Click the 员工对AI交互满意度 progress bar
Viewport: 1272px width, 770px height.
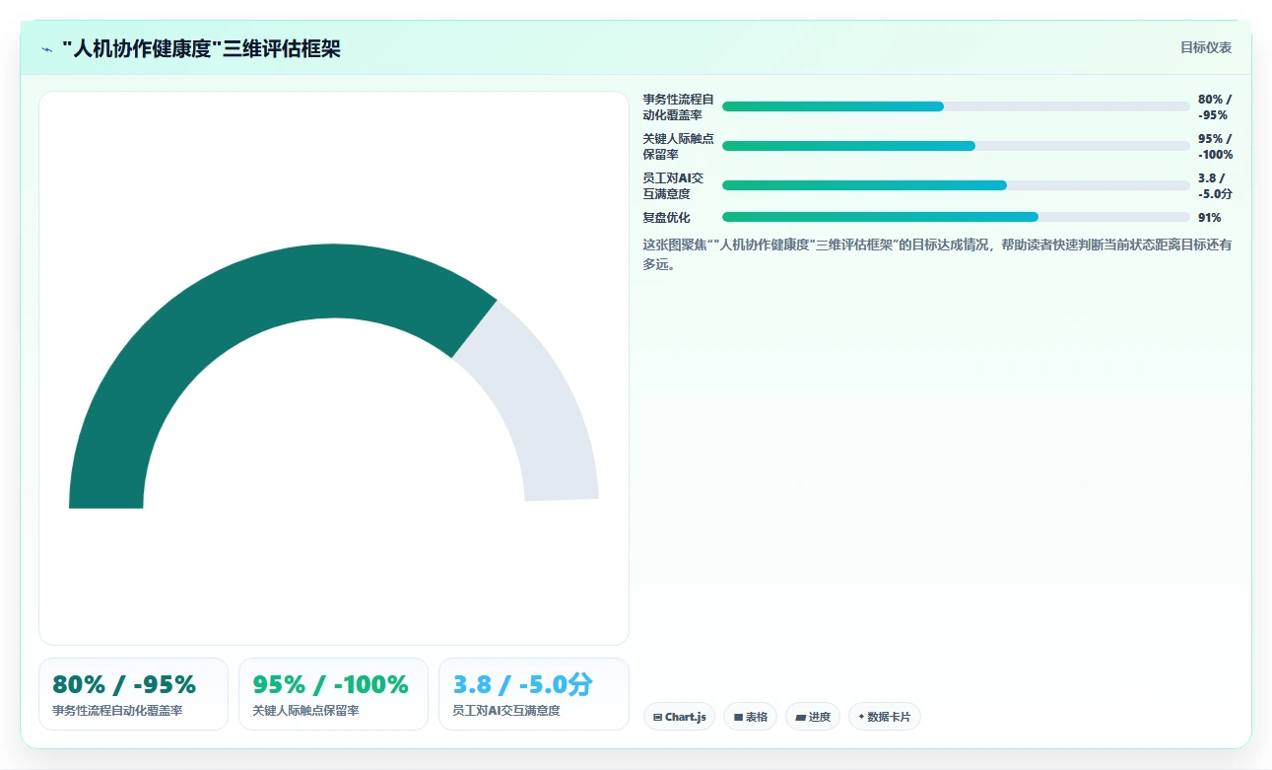point(956,185)
